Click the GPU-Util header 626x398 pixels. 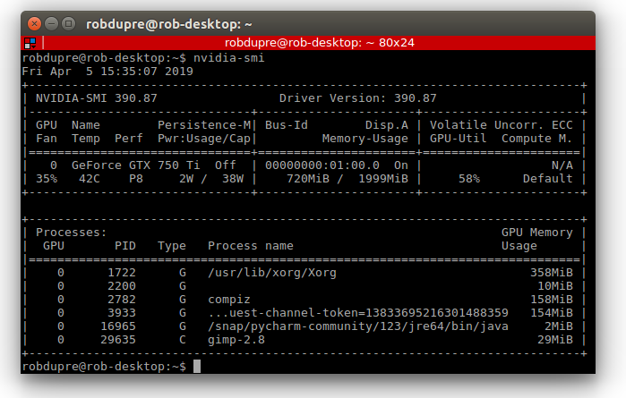point(458,139)
